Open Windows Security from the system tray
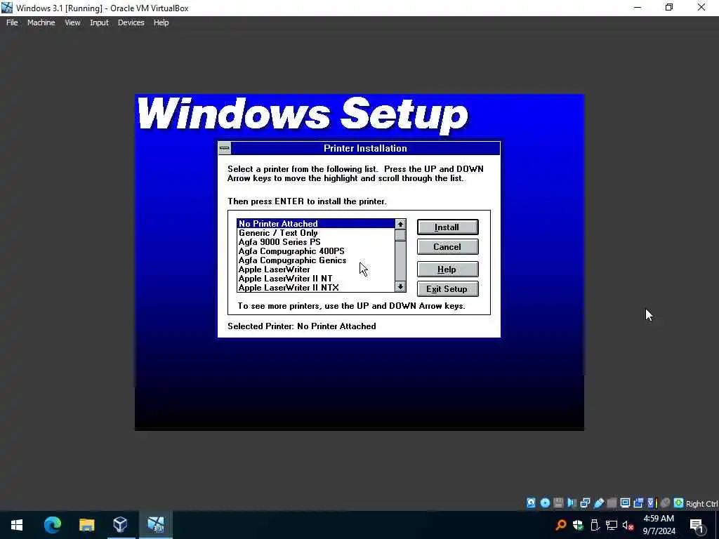Image resolution: width=719 pixels, height=539 pixels. pos(578,525)
